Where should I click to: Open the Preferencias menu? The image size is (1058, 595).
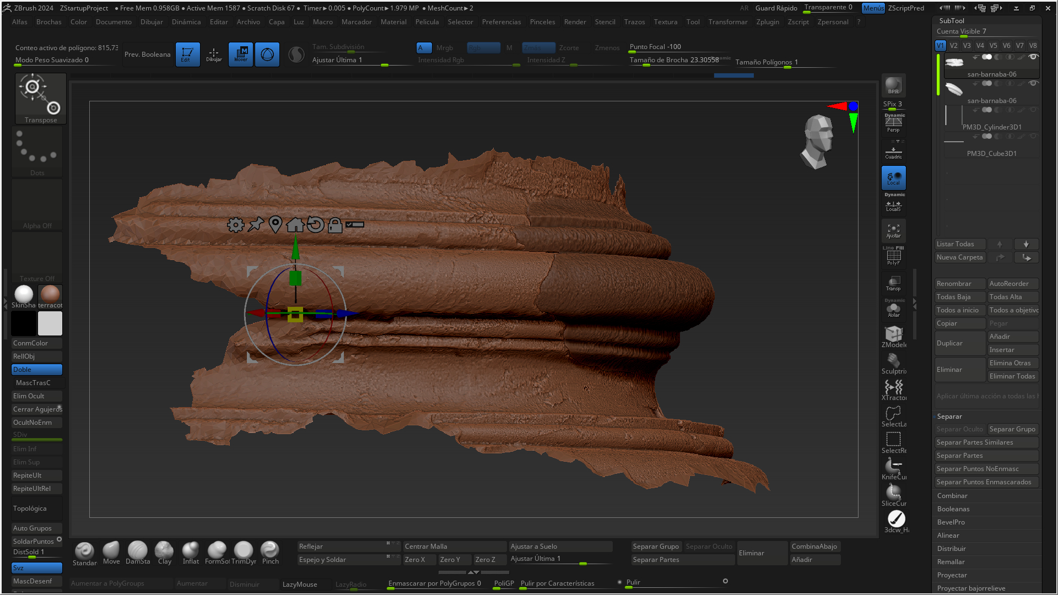pyautogui.click(x=501, y=22)
